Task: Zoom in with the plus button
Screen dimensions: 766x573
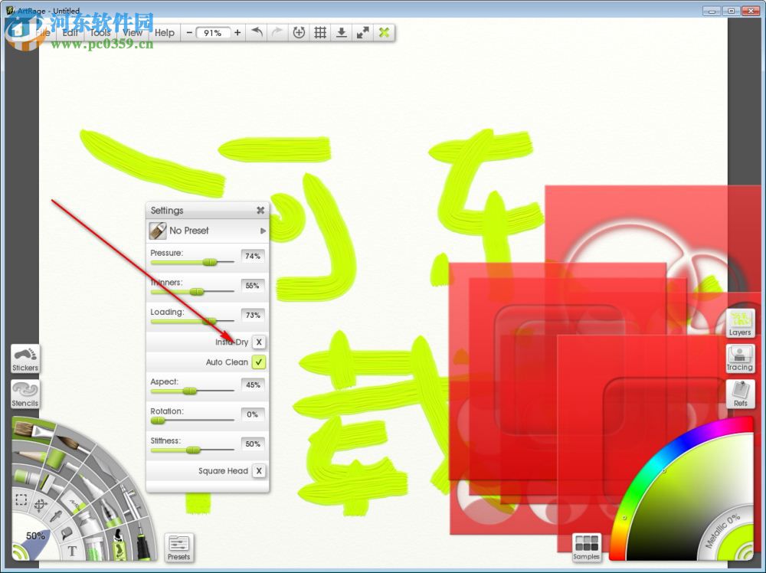Action: pos(237,33)
